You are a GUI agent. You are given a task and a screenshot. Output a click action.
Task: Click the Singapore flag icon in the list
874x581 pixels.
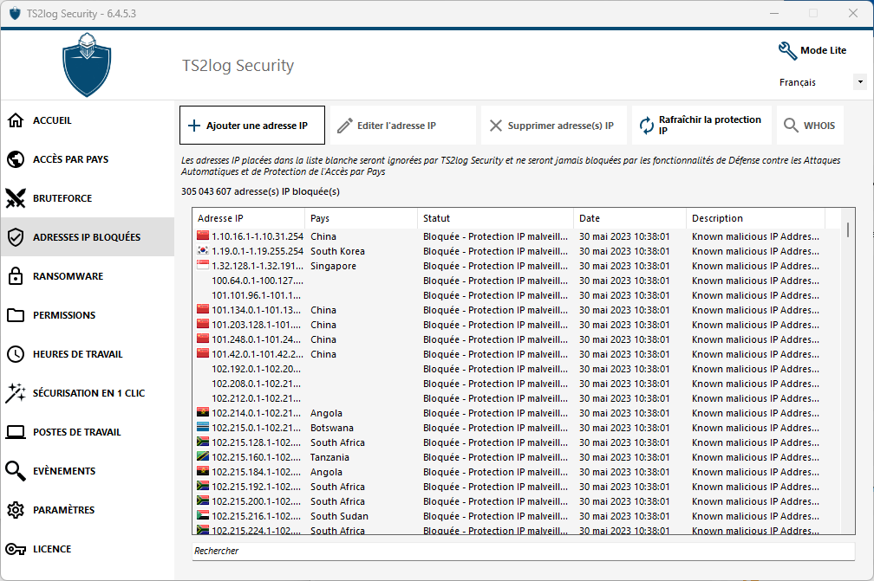tap(203, 266)
